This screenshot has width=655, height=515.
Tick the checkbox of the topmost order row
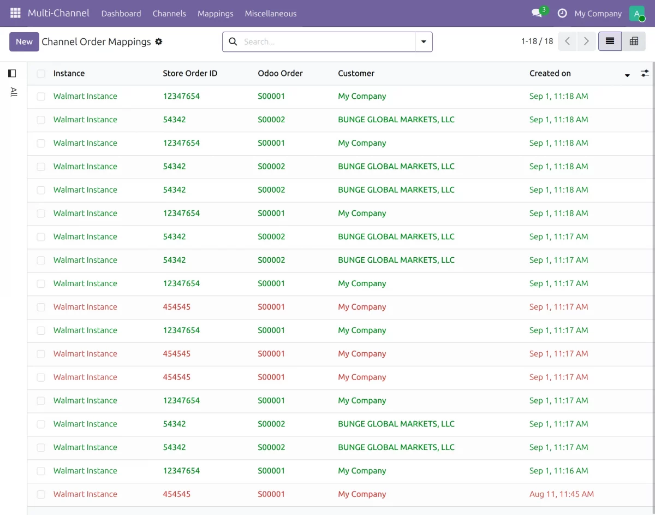tap(41, 97)
